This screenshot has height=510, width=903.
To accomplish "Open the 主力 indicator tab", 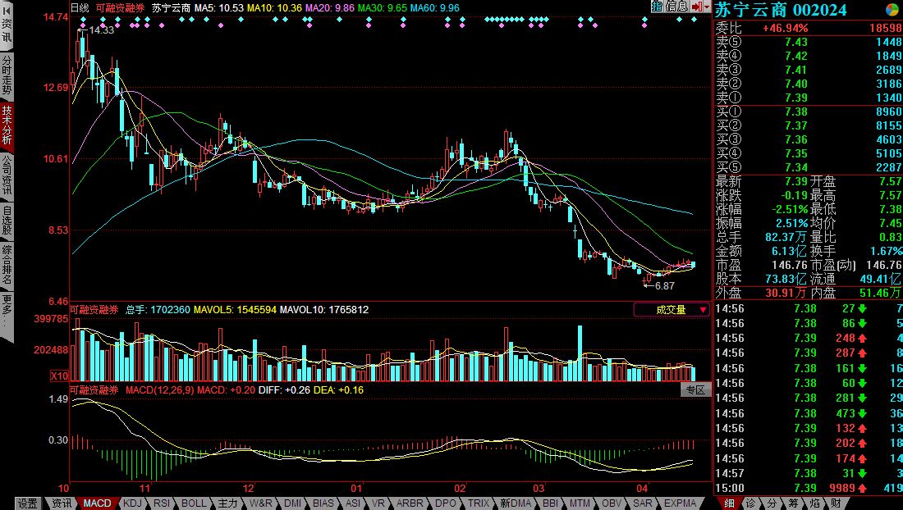I will pyautogui.click(x=227, y=503).
